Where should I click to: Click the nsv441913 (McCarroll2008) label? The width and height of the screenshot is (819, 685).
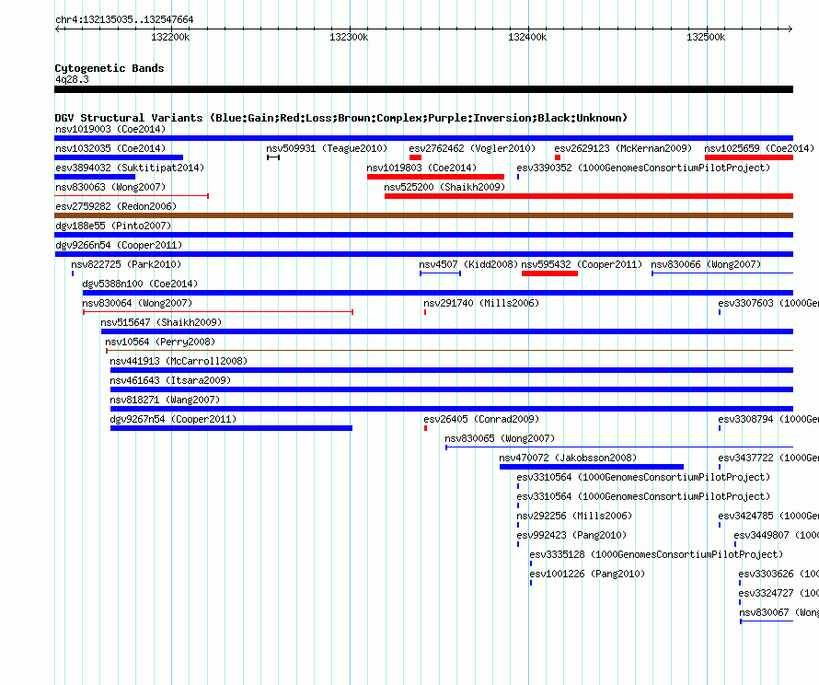tap(179, 361)
